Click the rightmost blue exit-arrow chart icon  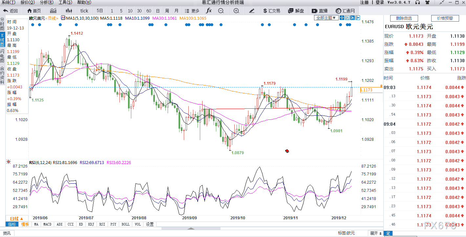358,18
